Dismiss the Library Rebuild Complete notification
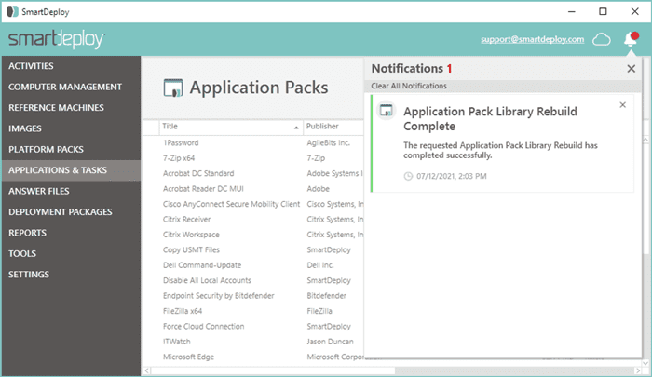652x377 pixels. point(622,105)
